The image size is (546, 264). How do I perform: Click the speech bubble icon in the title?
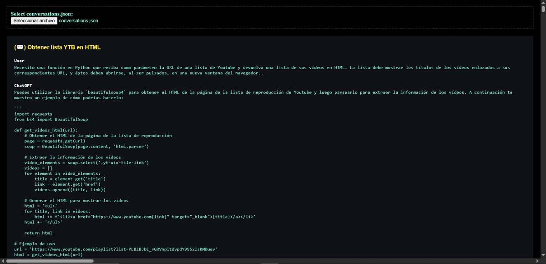tap(20, 47)
